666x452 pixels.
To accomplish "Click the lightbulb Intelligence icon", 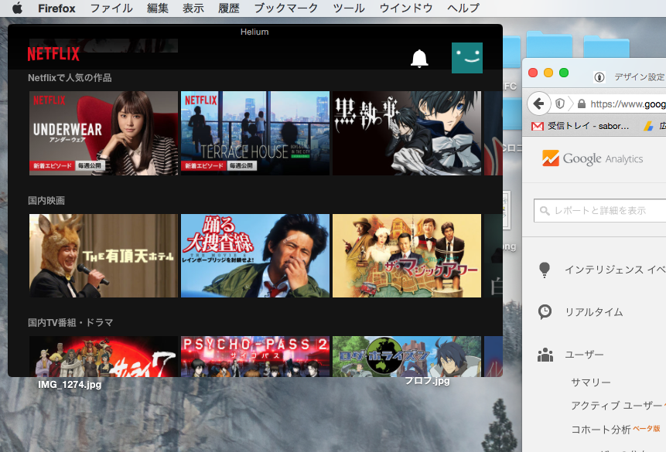I will coord(545,270).
